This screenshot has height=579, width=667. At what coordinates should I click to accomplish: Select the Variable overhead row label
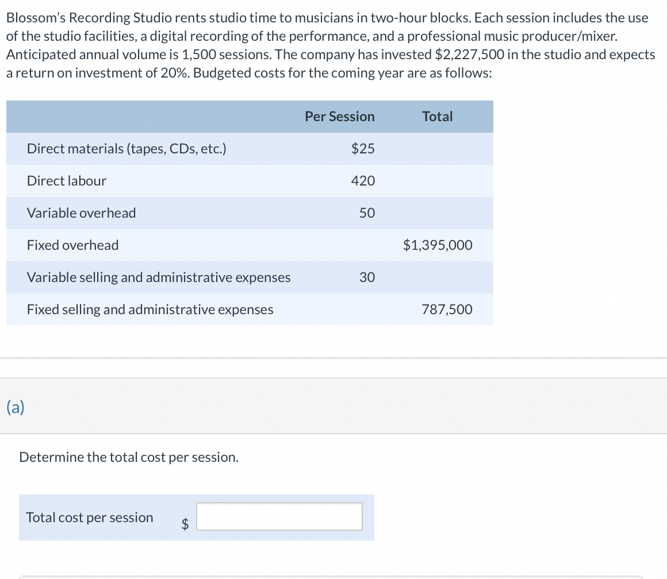pyautogui.click(x=82, y=213)
